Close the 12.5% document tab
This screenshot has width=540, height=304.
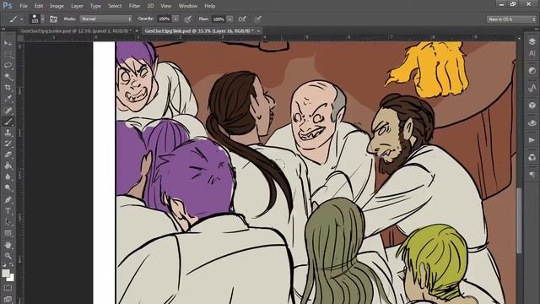[137, 30]
